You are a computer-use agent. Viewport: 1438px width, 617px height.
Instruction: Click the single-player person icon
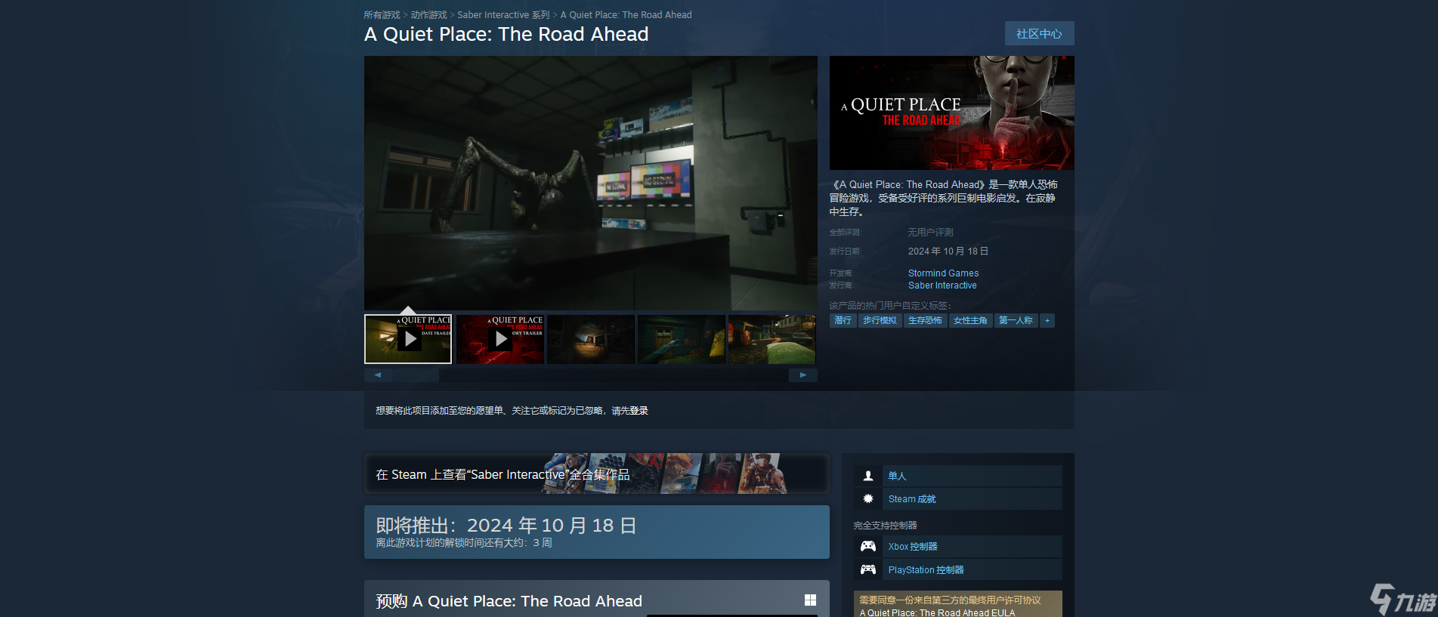pos(868,476)
